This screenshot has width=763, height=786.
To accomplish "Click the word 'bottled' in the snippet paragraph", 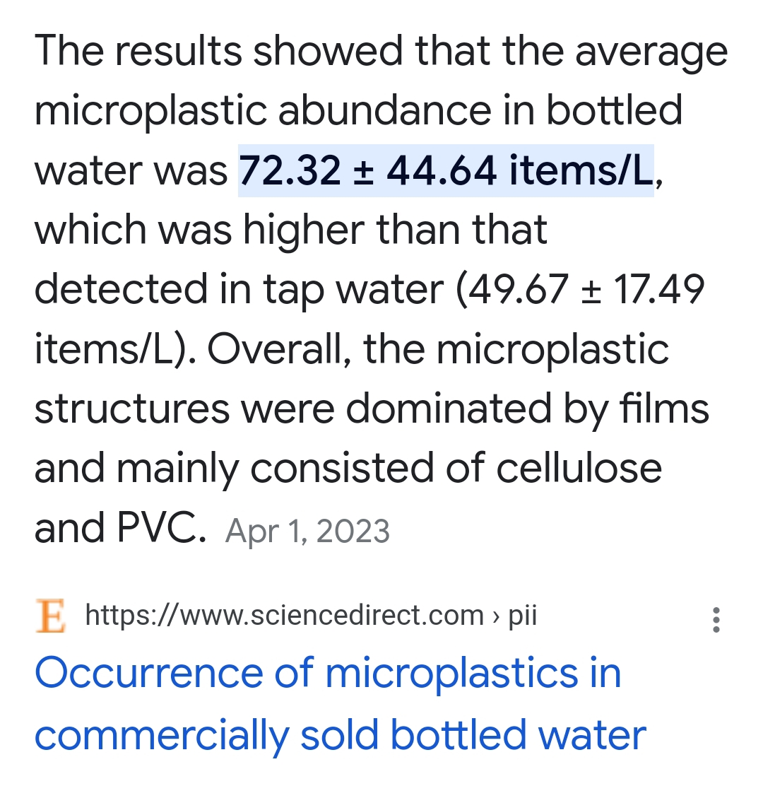I will [x=614, y=111].
